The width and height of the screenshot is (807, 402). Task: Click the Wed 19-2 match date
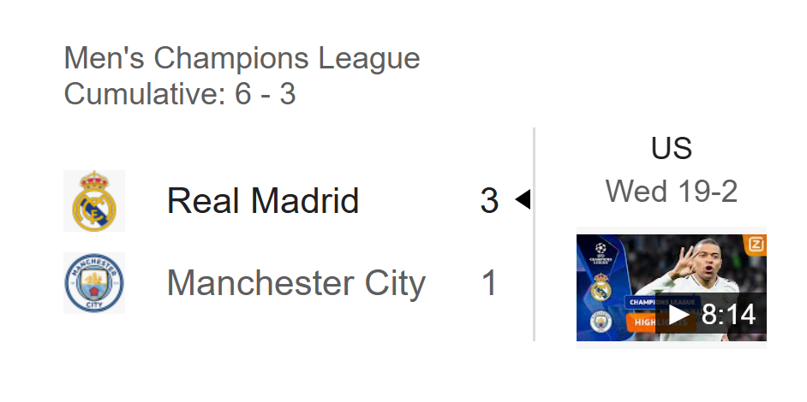coord(671,192)
